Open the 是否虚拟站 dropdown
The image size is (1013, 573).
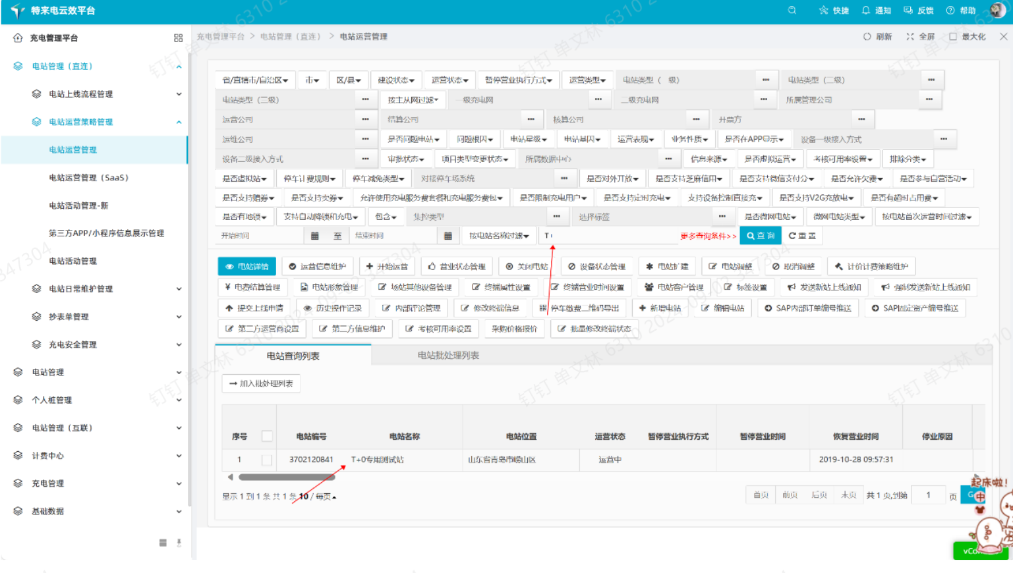(x=244, y=178)
